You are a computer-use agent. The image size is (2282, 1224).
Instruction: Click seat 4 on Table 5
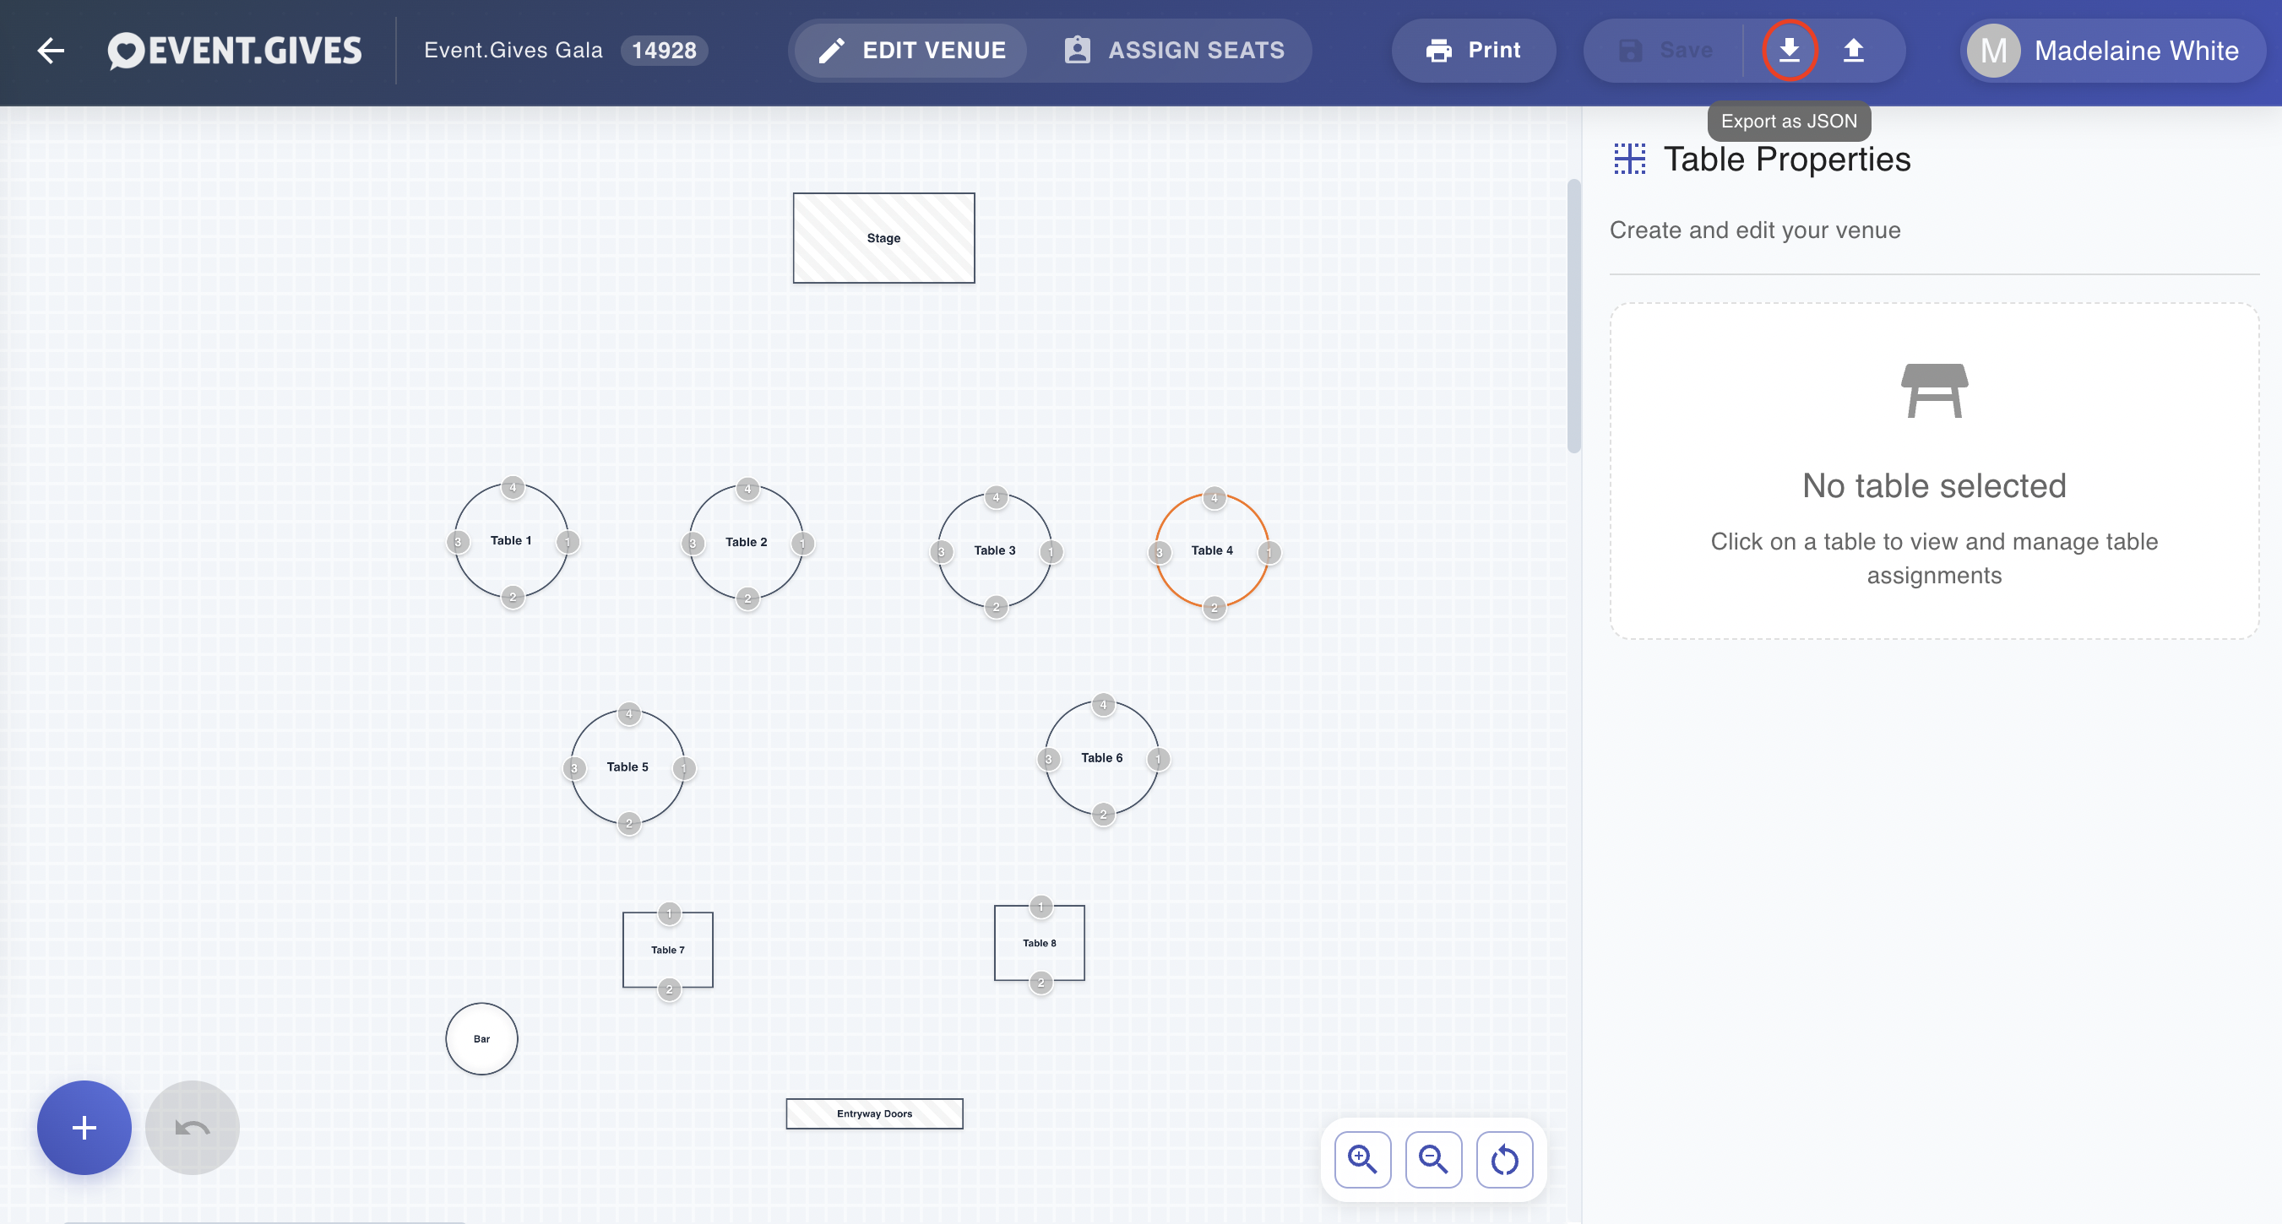(629, 714)
